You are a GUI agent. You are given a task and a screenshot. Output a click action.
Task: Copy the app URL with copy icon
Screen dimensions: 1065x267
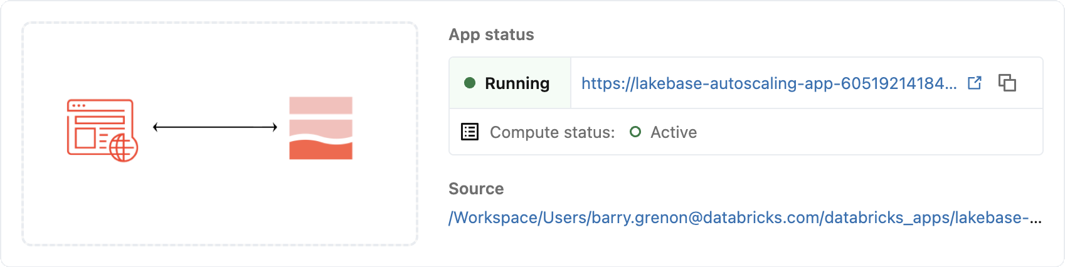(1007, 83)
